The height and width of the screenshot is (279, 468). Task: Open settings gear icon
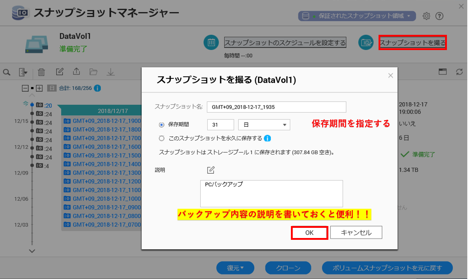tap(427, 16)
